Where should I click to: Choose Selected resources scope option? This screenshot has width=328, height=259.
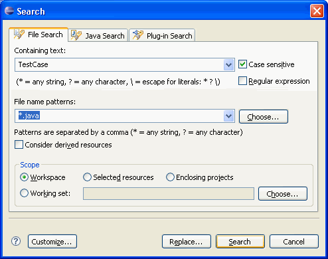87,177
